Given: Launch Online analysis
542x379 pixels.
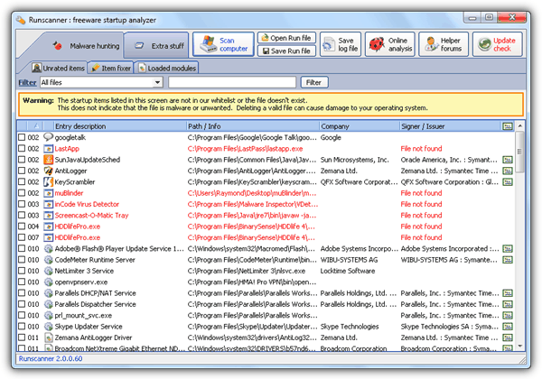Looking at the screenshot, I should coord(390,44).
